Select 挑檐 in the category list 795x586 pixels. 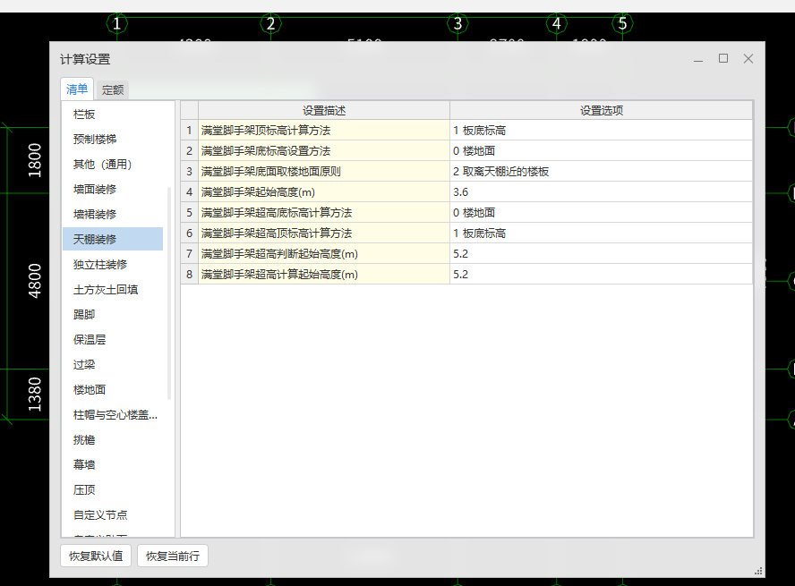click(x=113, y=439)
